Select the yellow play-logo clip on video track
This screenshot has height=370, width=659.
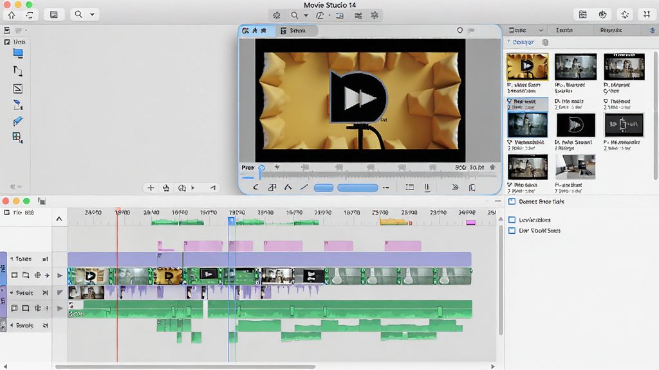pyautogui.click(x=169, y=276)
